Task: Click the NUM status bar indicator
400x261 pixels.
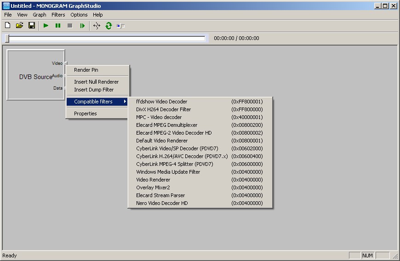Action: (367, 255)
